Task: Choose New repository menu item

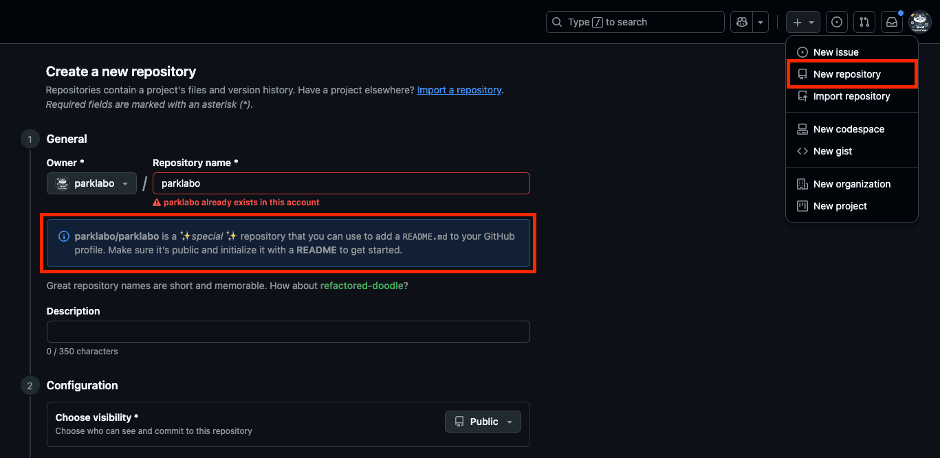Action: pyautogui.click(x=846, y=74)
